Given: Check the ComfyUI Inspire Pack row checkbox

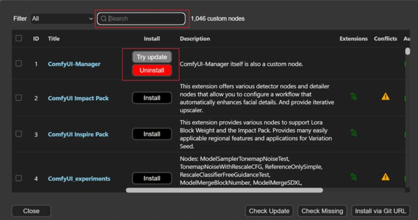Looking at the screenshot, I should pos(19,134).
